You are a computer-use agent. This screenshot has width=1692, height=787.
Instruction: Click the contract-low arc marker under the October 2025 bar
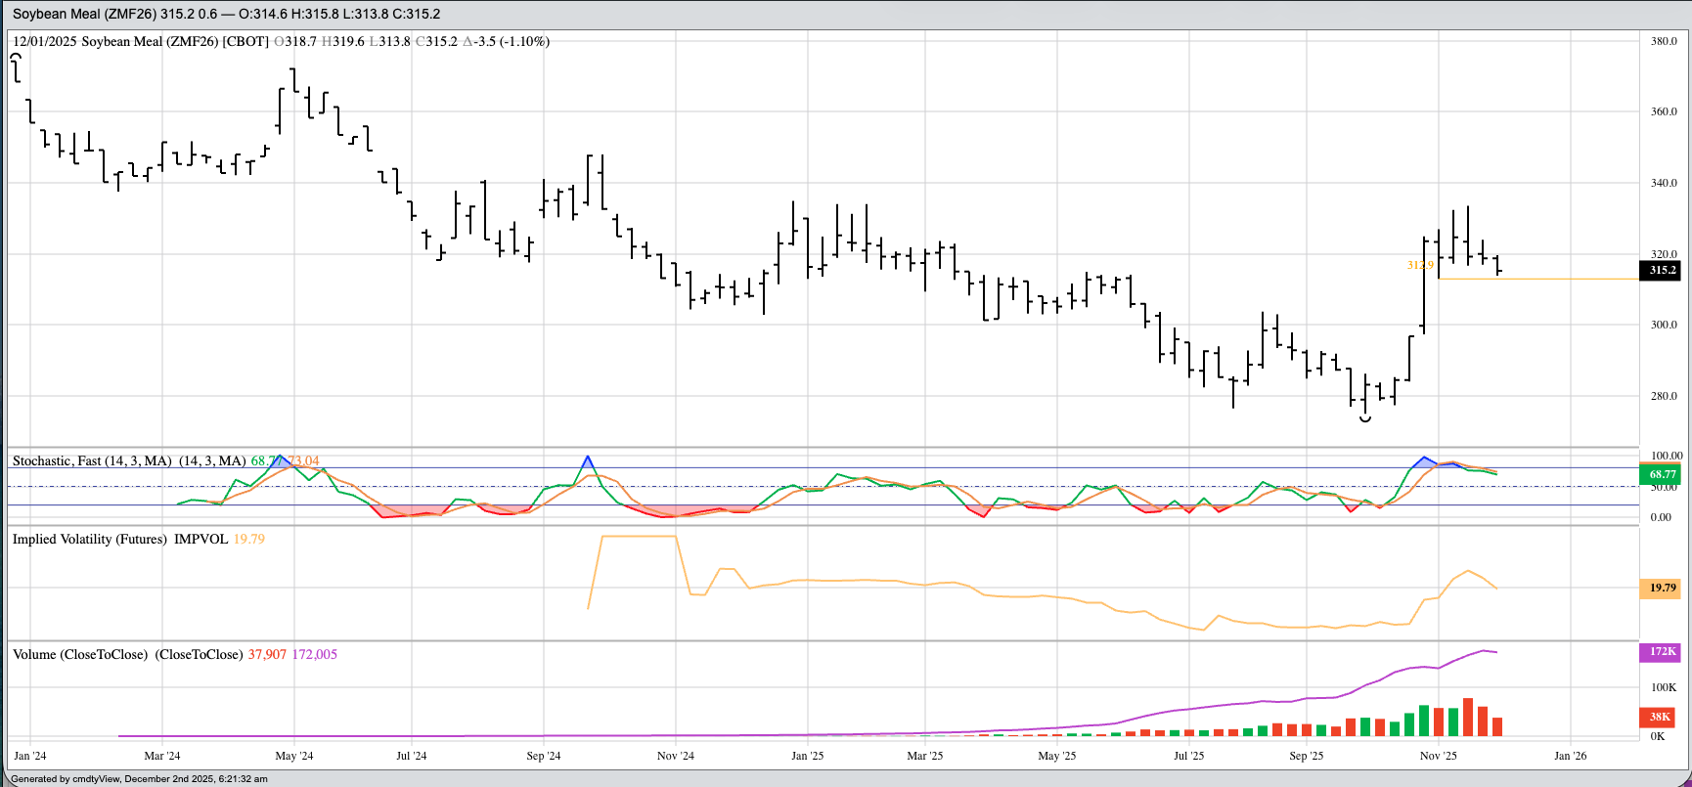[x=1365, y=419]
